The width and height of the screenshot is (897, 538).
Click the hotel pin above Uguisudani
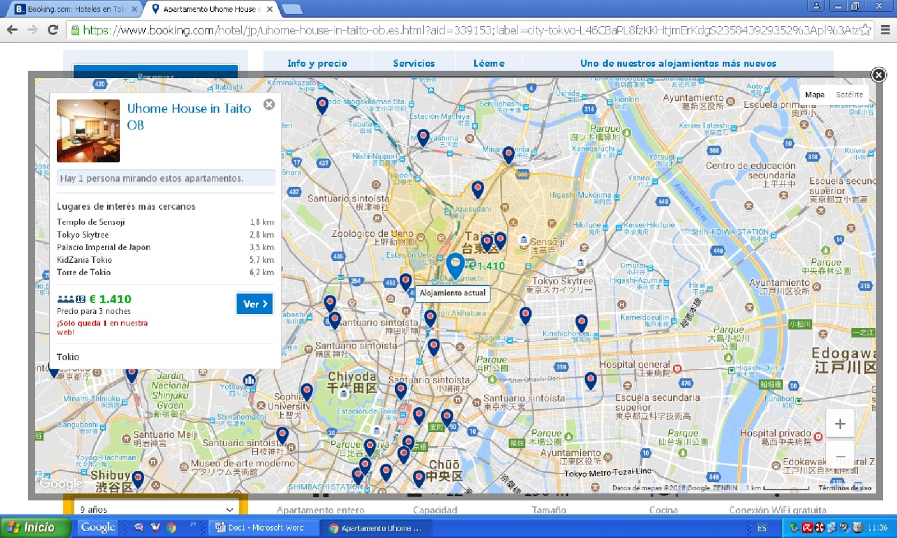coord(478,189)
